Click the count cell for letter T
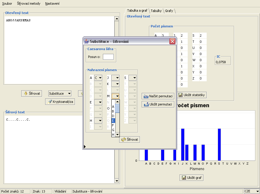 pyautogui.click(x=203, y=42)
